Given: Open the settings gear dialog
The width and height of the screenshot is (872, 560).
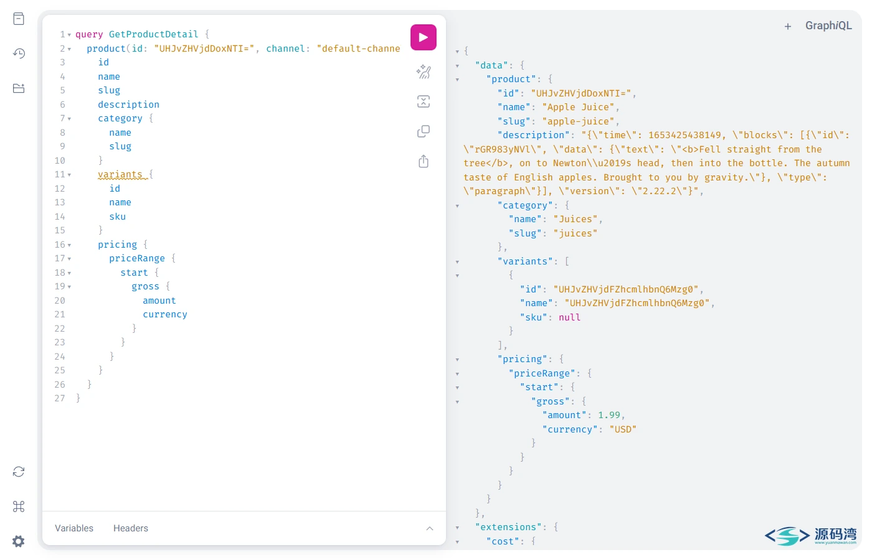Looking at the screenshot, I should (19, 541).
